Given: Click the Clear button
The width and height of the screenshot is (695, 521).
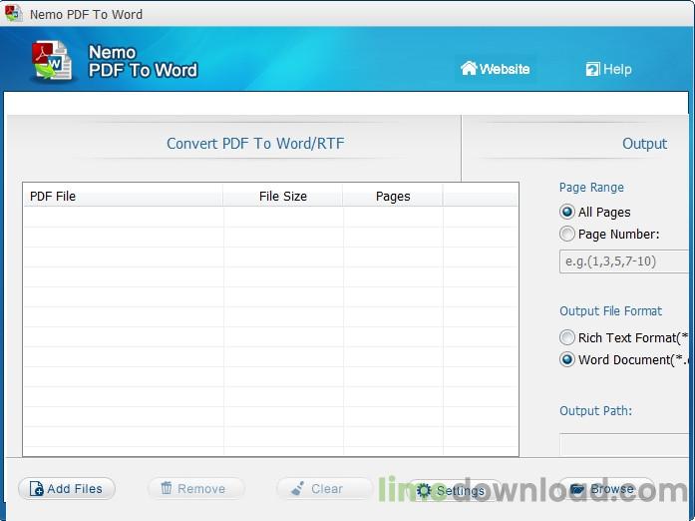Looking at the screenshot, I should pos(325,489).
